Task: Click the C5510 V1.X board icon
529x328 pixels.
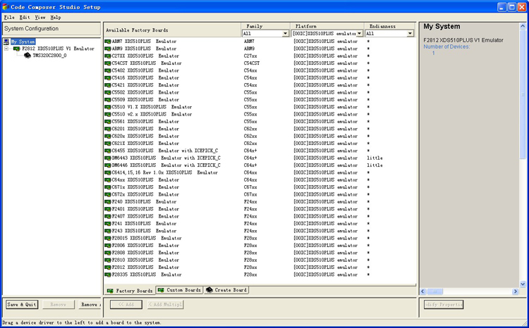Action: (108, 107)
